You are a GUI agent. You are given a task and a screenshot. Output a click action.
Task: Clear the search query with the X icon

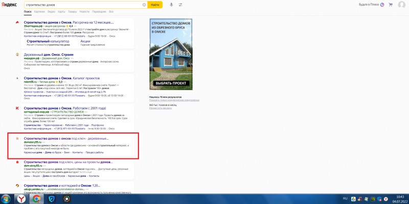coord(144,5)
